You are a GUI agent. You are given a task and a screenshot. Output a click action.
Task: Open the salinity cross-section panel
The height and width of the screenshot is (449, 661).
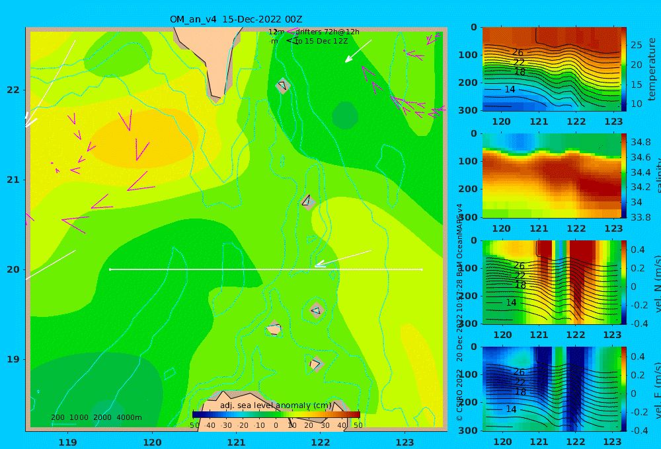[551, 176]
